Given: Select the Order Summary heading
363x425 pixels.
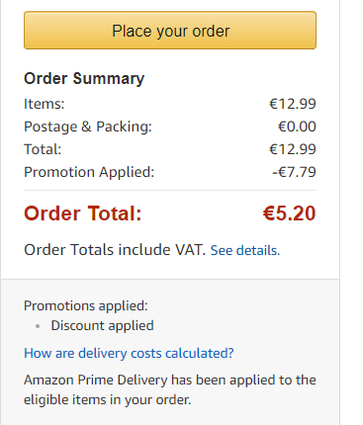Looking at the screenshot, I should click(84, 79).
